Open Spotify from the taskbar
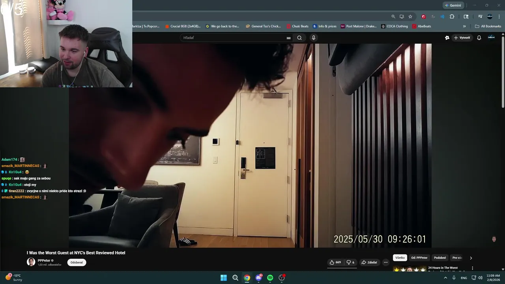The width and height of the screenshot is (505, 284). [270, 278]
